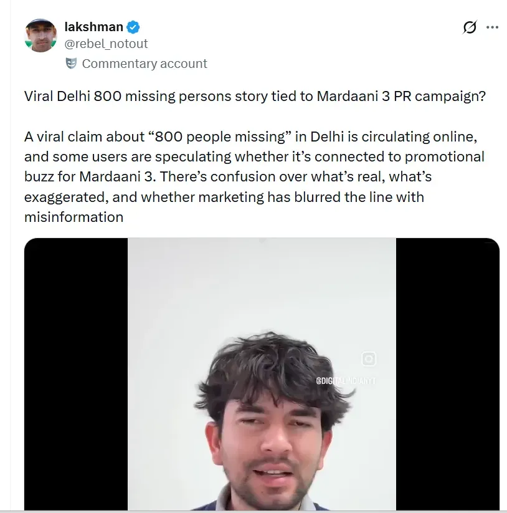Screen dimensions: 507x513
Task: Play the embedded video of the man
Action: pos(262,374)
